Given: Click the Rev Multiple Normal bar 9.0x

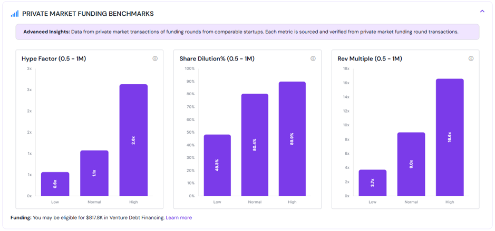Looking at the screenshot, I should pyautogui.click(x=411, y=164).
